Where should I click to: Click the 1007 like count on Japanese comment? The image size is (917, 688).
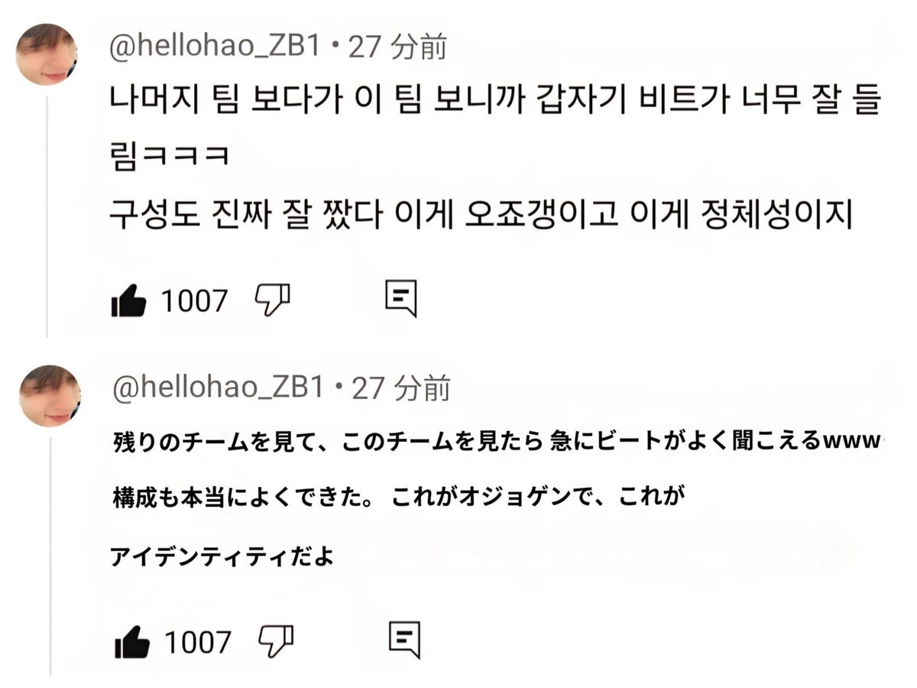(x=197, y=643)
